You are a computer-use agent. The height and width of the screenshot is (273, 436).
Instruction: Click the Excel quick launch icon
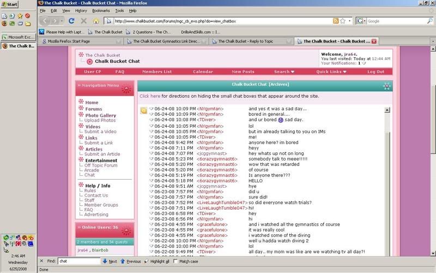click(x=12, y=23)
